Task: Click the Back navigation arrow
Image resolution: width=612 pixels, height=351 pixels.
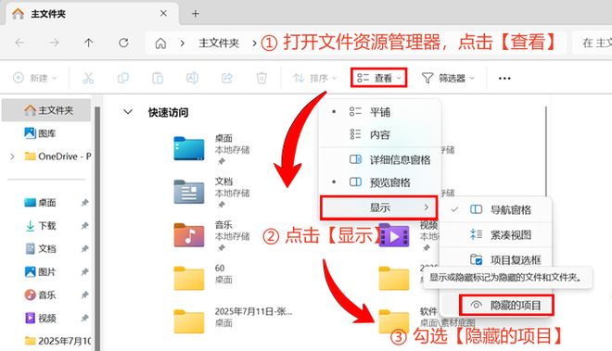Action: point(19,43)
